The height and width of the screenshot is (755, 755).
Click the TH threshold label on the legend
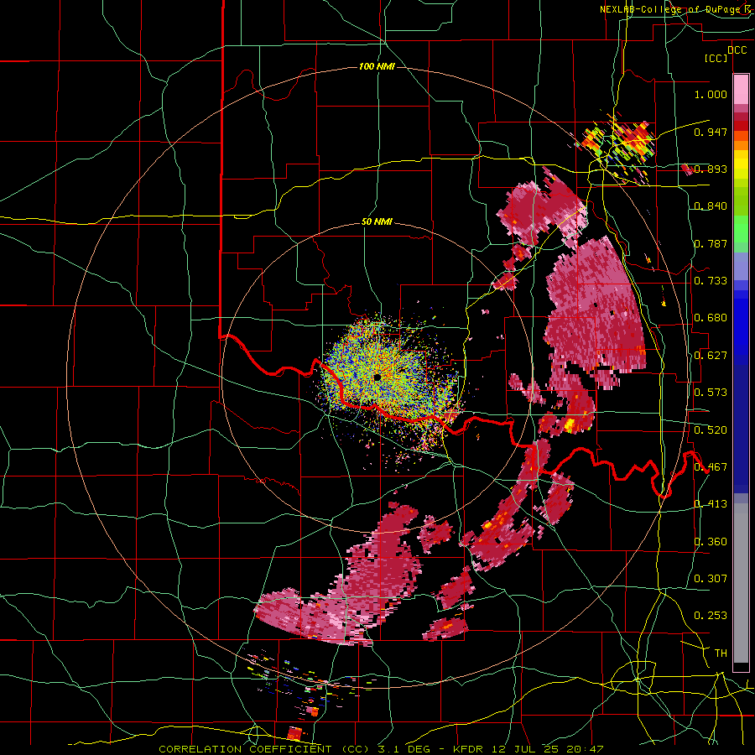pyautogui.click(x=721, y=653)
